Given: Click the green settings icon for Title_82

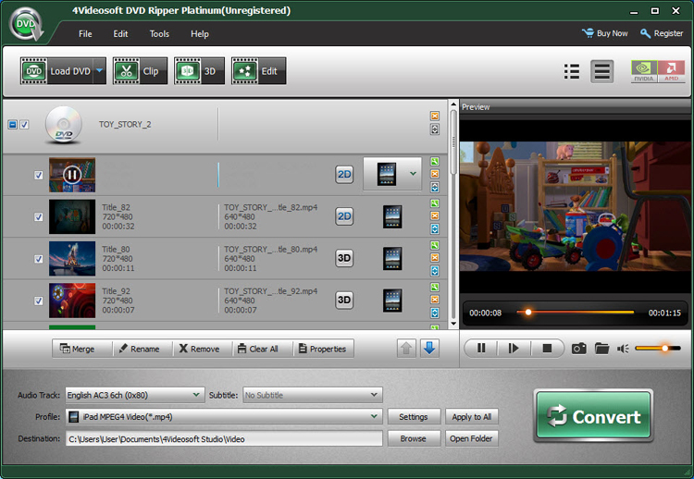Looking at the screenshot, I should pyautogui.click(x=435, y=203).
